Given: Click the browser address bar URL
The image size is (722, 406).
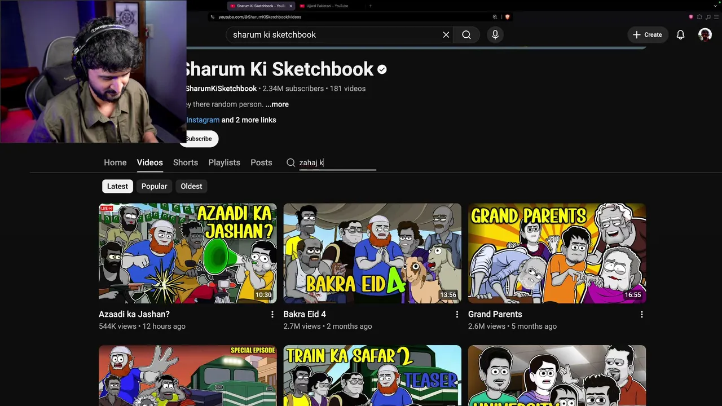Looking at the screenshot, I should (260, 17).
